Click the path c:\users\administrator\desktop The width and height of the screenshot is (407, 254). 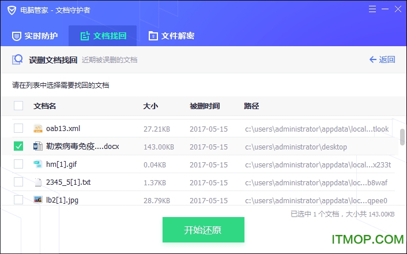pos(296,147)
